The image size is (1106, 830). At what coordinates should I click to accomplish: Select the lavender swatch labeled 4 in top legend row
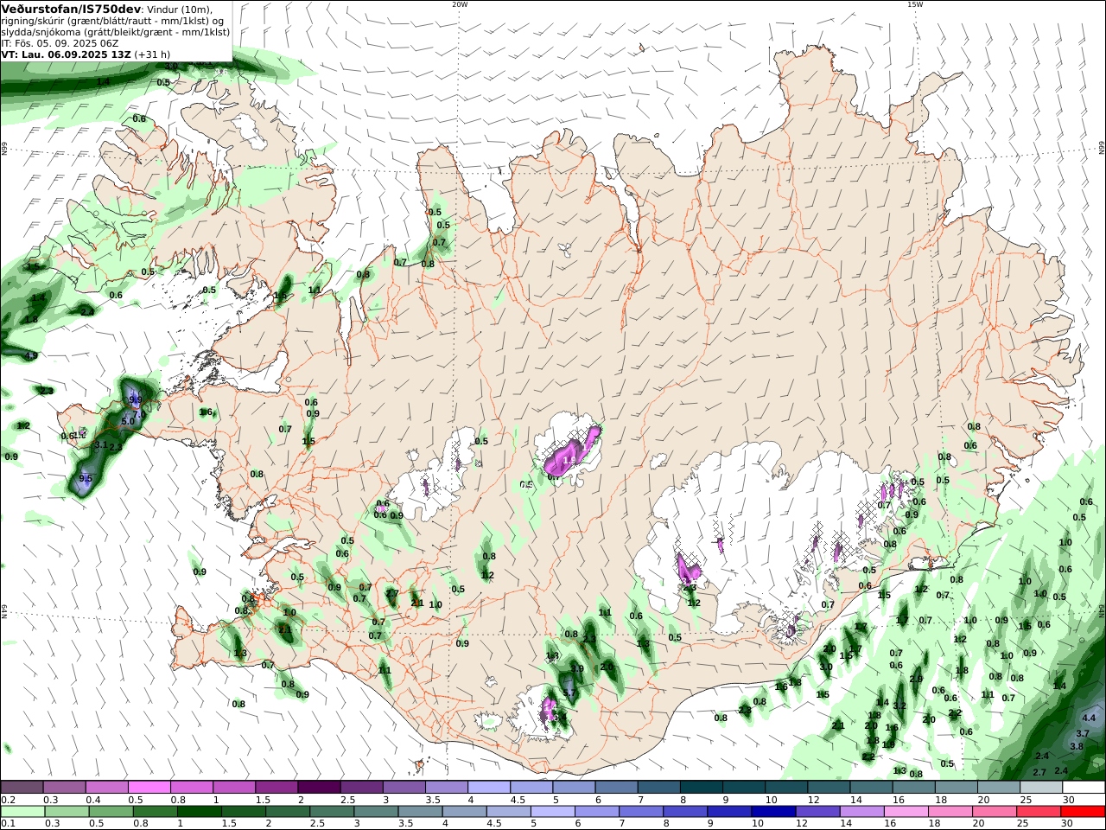click(488, 787)
